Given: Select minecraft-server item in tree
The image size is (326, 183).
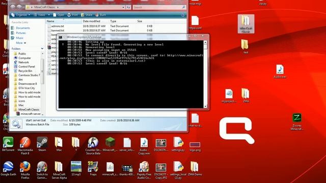Looking at the screenshot, I should tap(31, 114).
